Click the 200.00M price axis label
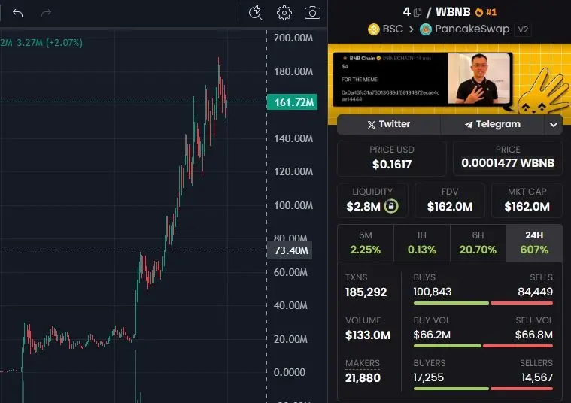This screenshot has width=571, height=403. pyautogui.click(x=293, y=38)
